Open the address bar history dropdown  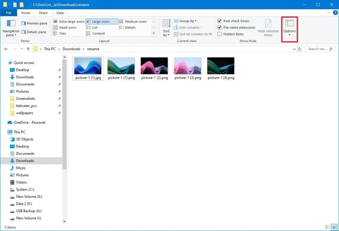[294, 49]
